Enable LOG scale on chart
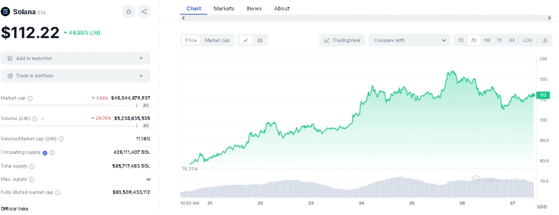Image resolution: width=559 pixels, height=215 pixels. [528, 40]
